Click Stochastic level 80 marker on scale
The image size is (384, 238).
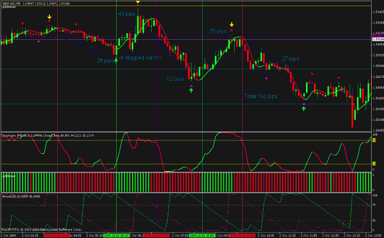click(374, 140)
